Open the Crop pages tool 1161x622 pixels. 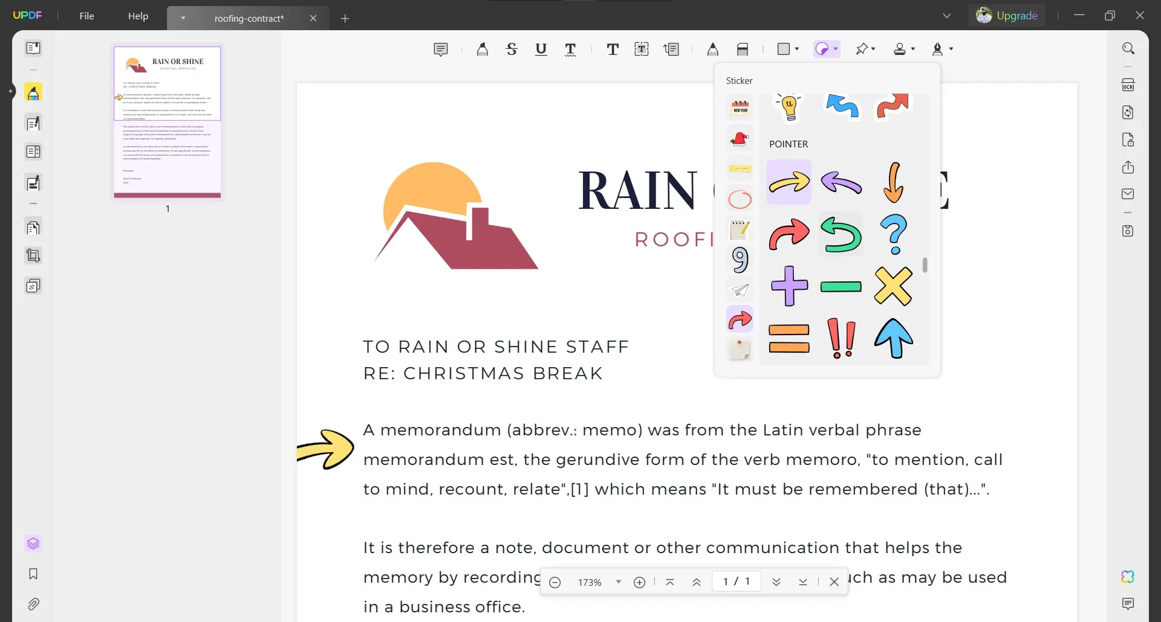point(33,255)
